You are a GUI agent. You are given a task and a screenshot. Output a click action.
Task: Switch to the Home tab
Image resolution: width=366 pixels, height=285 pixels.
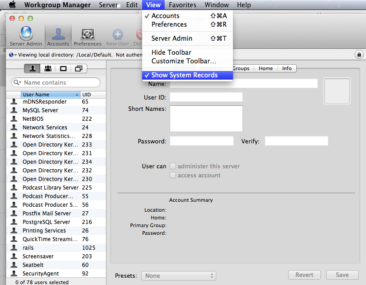(x=266, y=68)
